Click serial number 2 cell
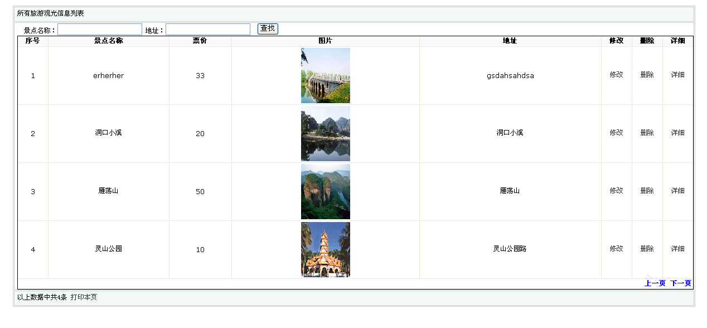This screenshot has height=328, width=707. (x=33, y=134)
